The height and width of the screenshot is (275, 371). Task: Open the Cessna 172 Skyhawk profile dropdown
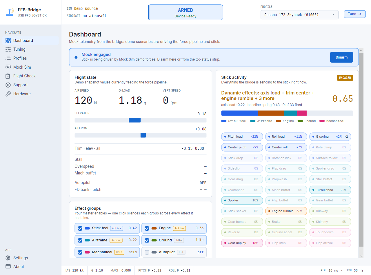click(x=299, y=14)
